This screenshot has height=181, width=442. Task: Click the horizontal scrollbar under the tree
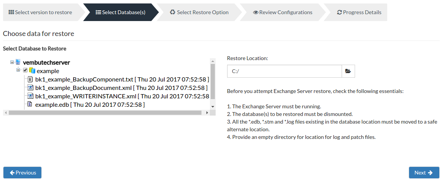[x=105, y=113]
